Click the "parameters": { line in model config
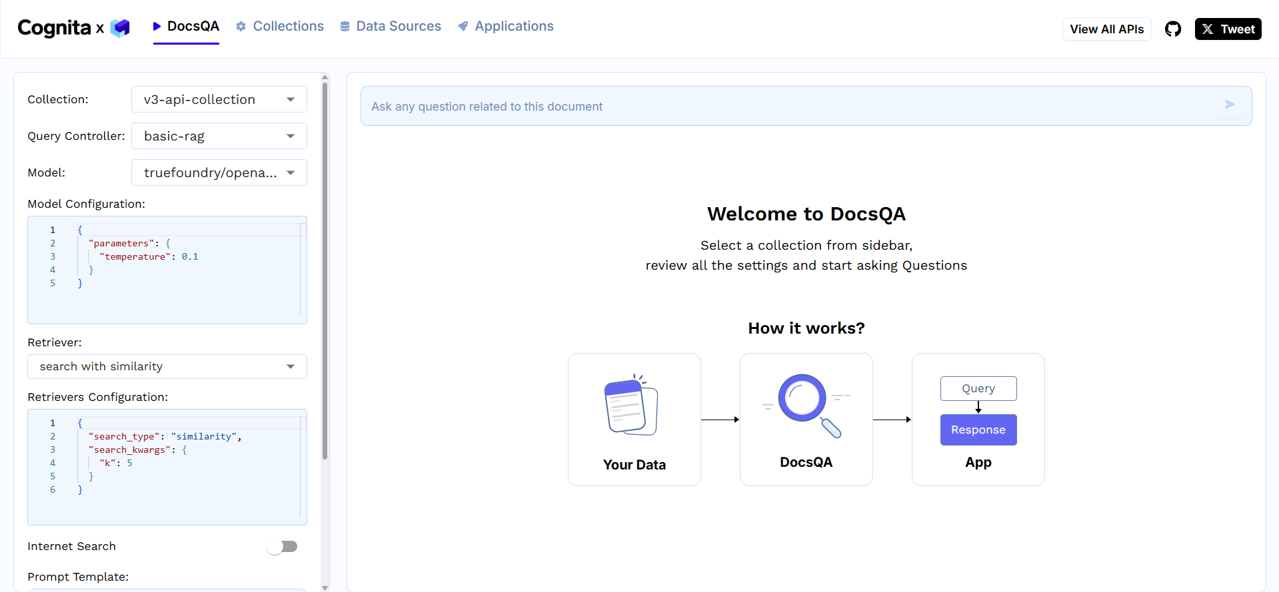The height and width of the screenshot is (592, 1279). coord(129,243)
